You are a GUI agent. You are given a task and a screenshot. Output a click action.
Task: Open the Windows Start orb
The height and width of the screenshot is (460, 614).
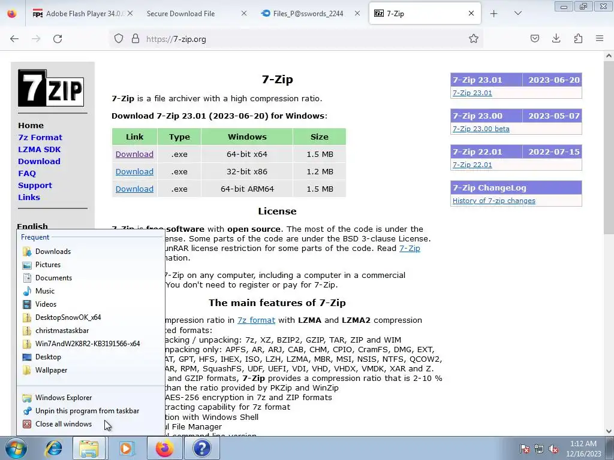16,448
